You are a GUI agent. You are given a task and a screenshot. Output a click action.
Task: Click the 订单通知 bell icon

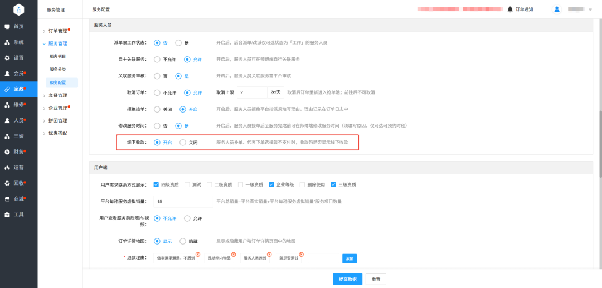pos(510,9)
